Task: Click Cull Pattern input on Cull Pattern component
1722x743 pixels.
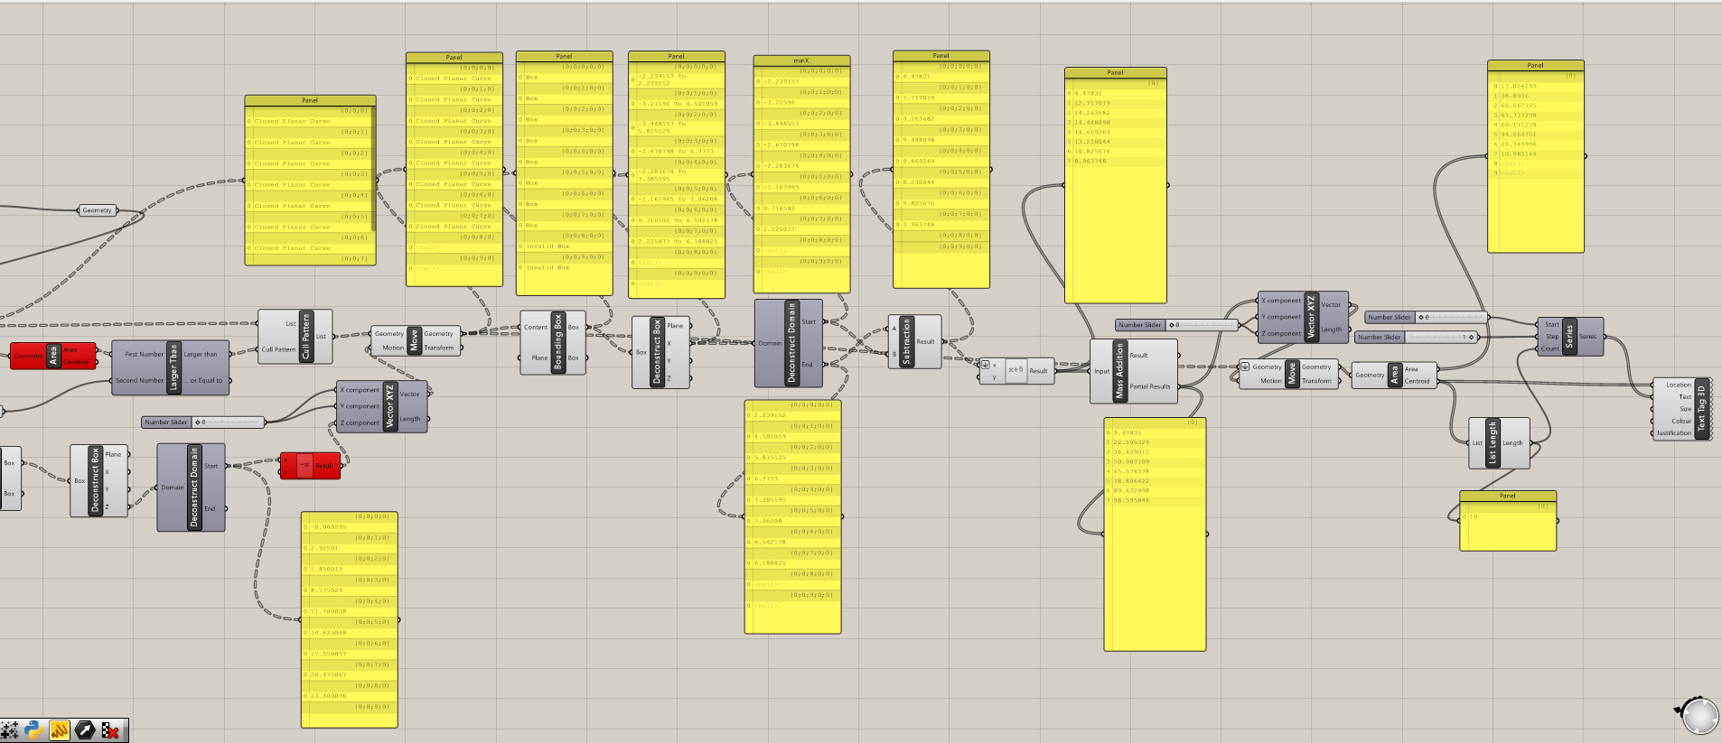Action: click(x=278, y=349)
